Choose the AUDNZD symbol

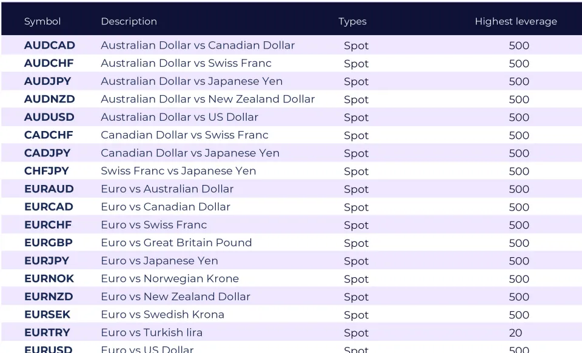click(50, 99)
